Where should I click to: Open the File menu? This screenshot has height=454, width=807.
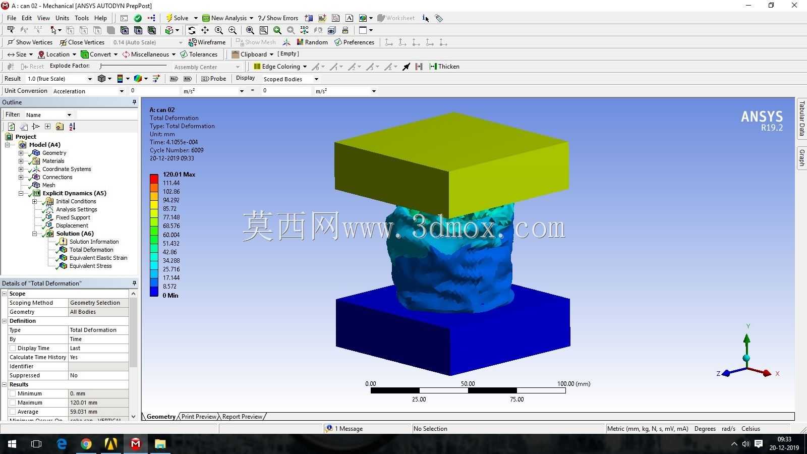point(12,18)
